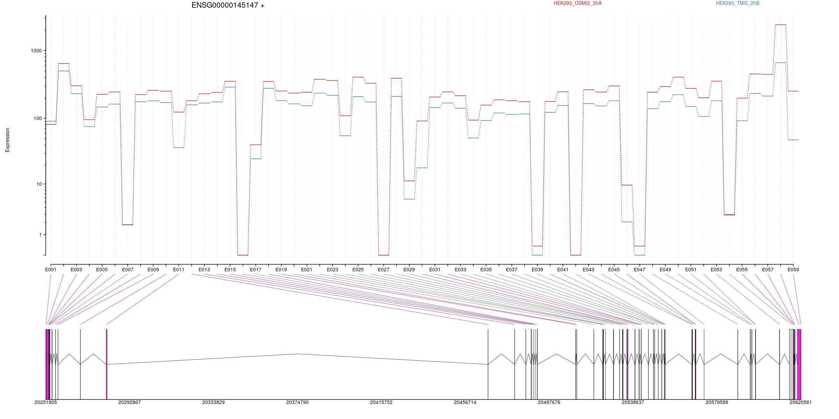
Task: Click the exon label E043
Action: click(588, 270)
